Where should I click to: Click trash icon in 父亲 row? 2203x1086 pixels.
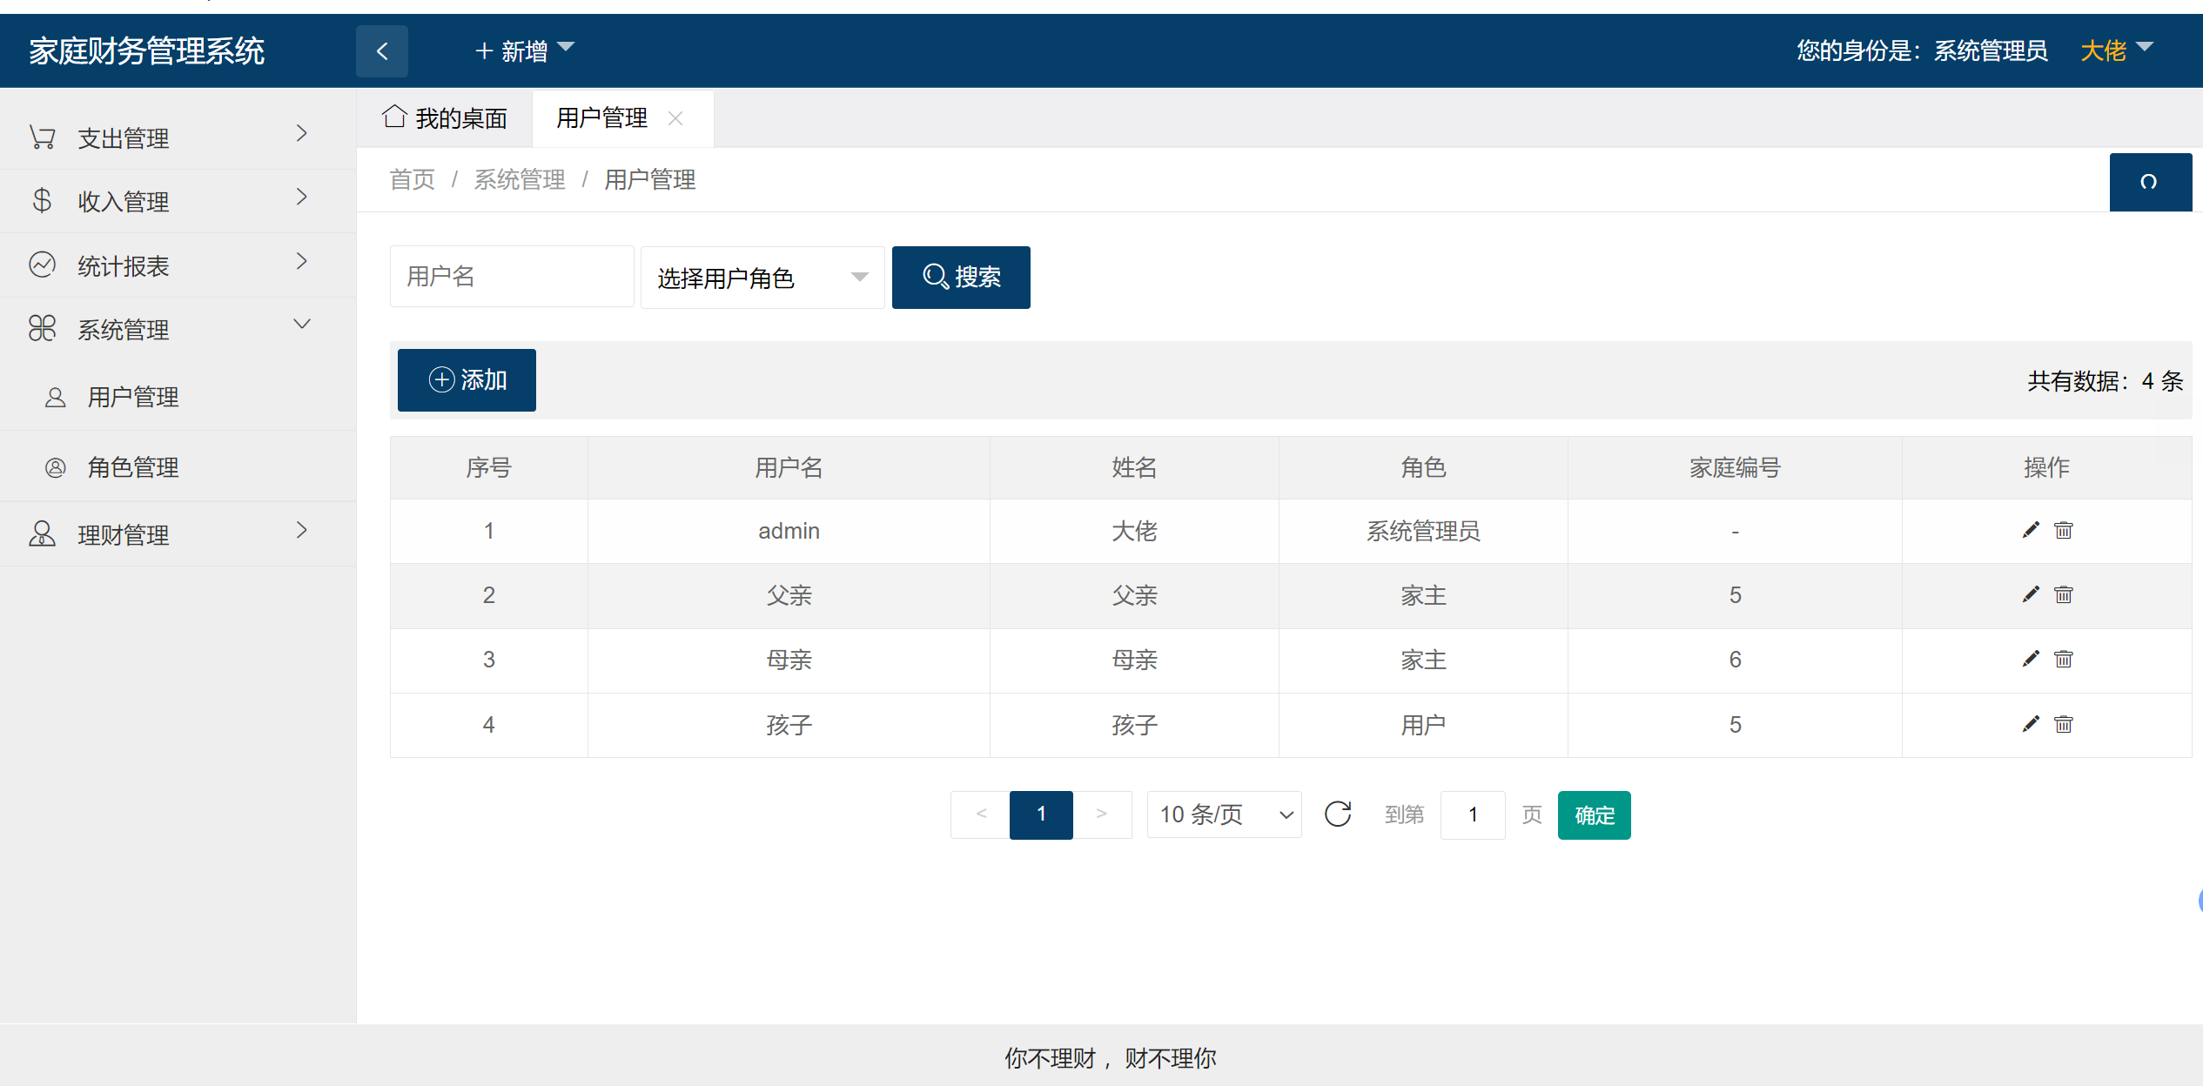[x=2063, y=594]
